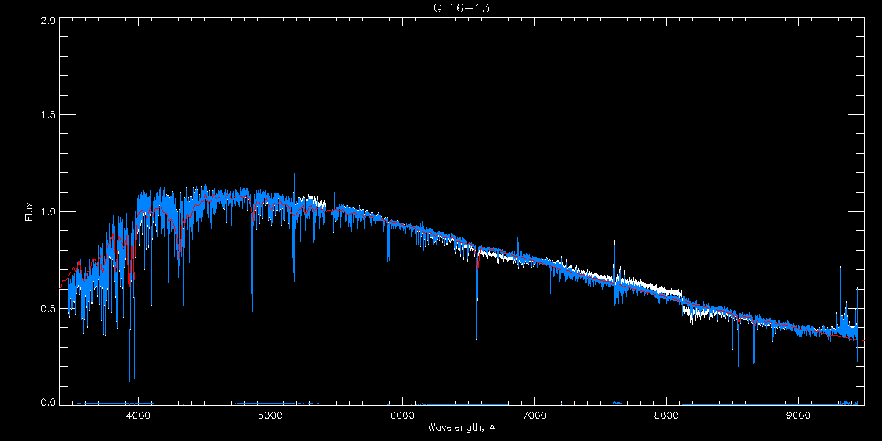Click the bottom of the deepest absorption line before 4000
882x441 pixels.
click(x=130, y=381)
